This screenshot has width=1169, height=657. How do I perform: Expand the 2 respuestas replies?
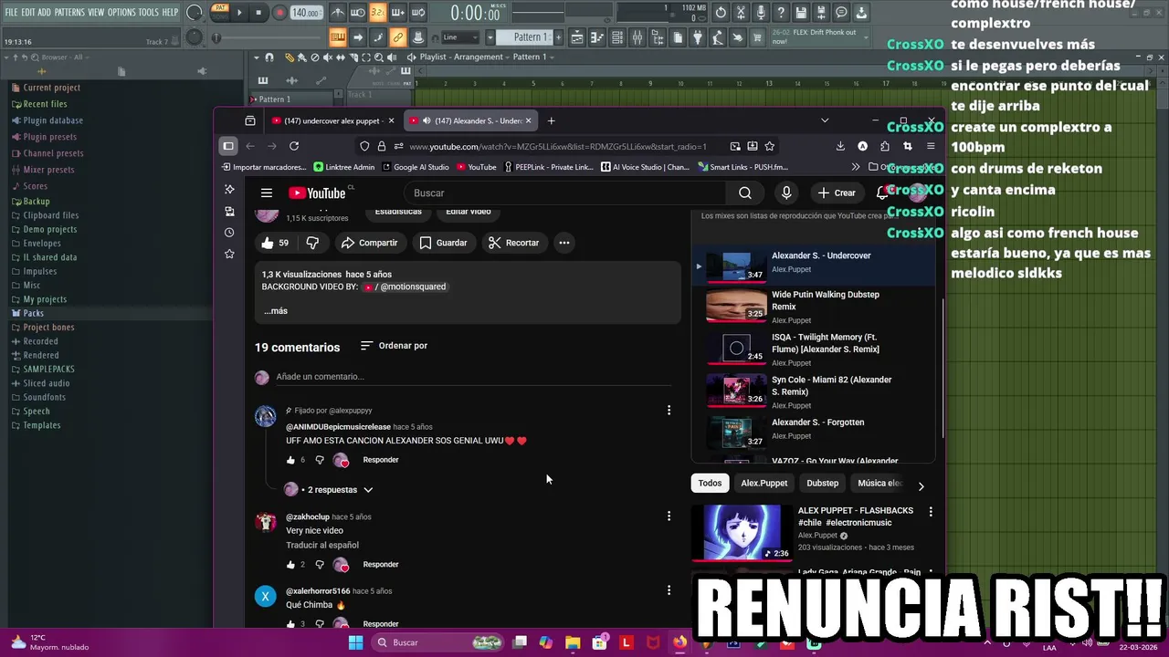pyautogui.click(x=329, y=490)
